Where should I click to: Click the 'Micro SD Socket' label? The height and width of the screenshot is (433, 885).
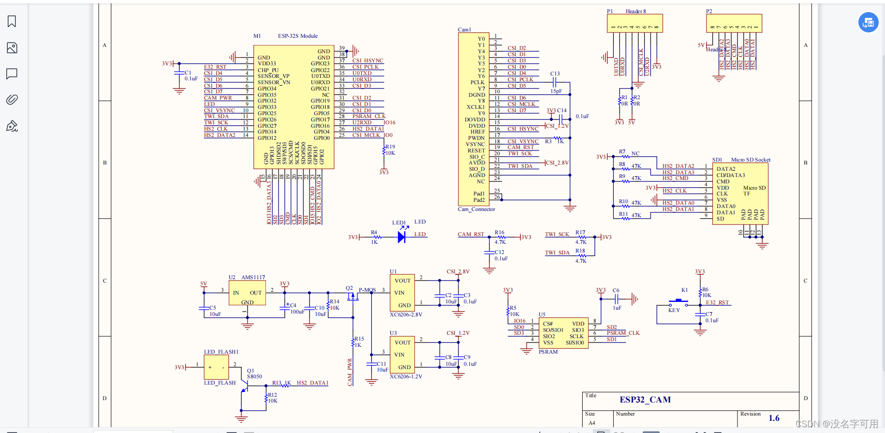[x=751, y=160]
